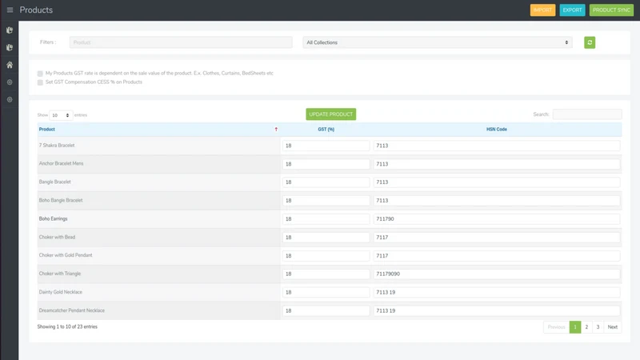Edit HSN code 711790 for Boho Earrings
This screenshot has height=360, width=640.
[496, 218]
